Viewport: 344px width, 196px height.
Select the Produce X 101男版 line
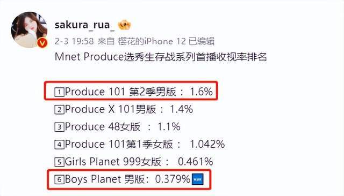coord(124,109)
